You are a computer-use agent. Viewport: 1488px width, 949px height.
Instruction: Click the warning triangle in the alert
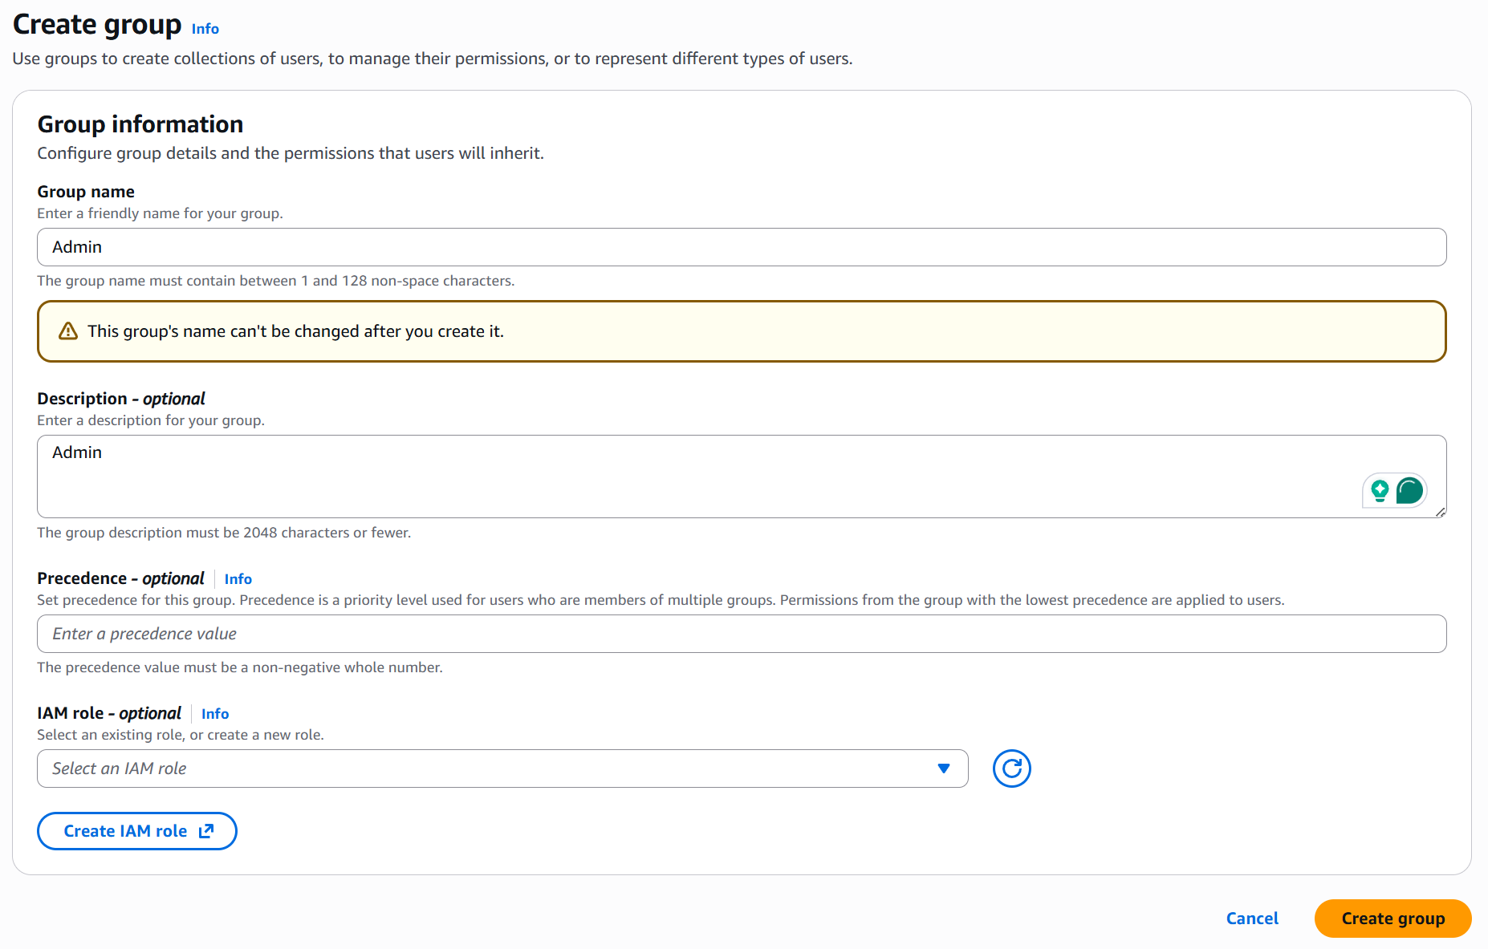point(68,331)
